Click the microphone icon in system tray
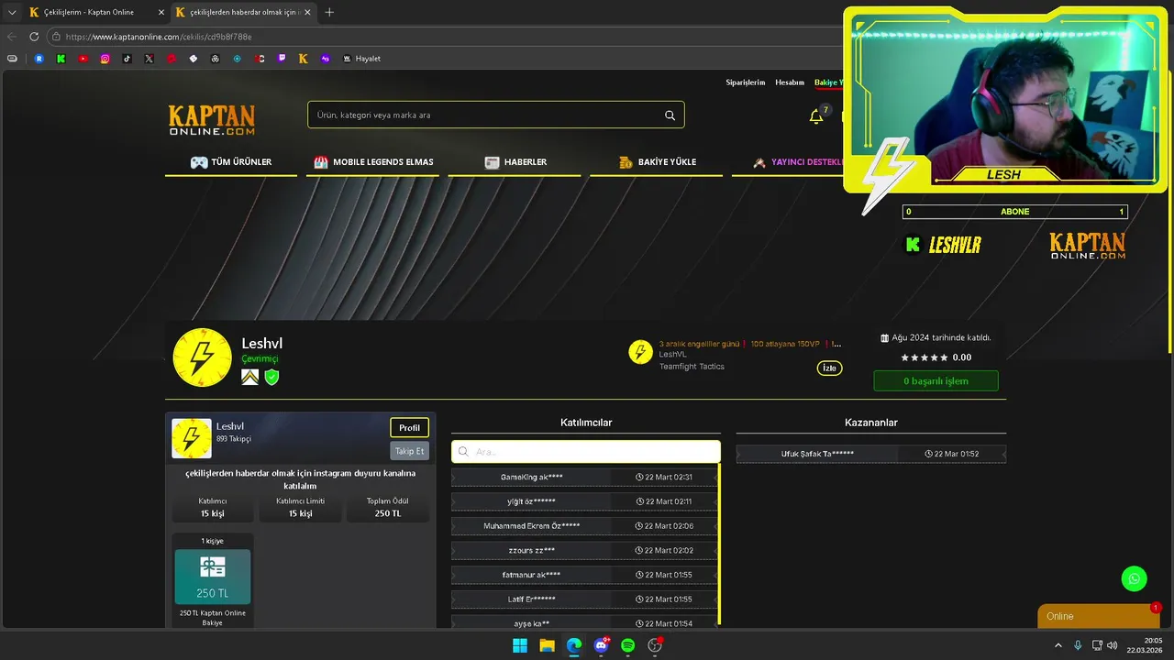 click(1078, 645)
